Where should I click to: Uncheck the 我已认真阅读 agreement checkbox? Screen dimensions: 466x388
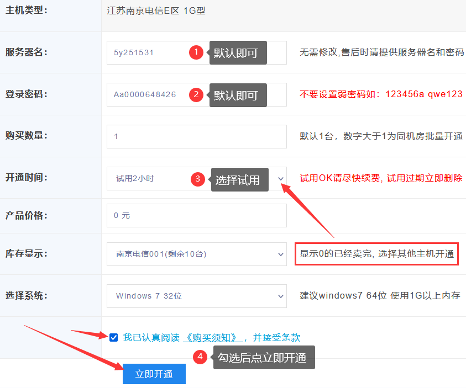click(114, 338)
